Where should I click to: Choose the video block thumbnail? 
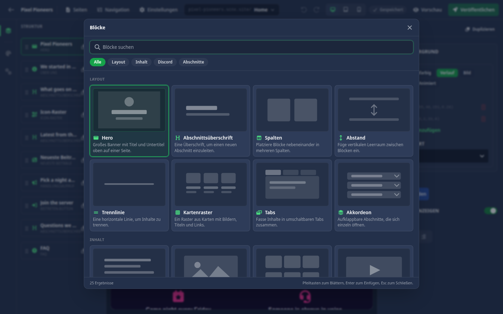(x=374, y=262)
